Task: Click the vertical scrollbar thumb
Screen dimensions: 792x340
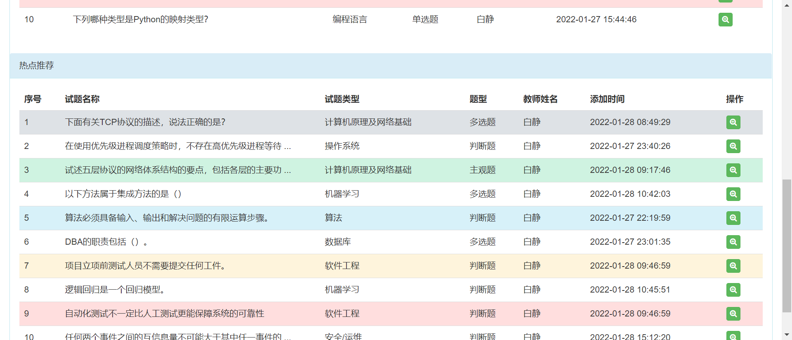Action: tap(787, 246)
